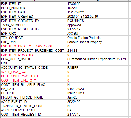Click the ROUTINES cell
The height and width of the screenshot is (118, 131).
click(x=97, y=21)
